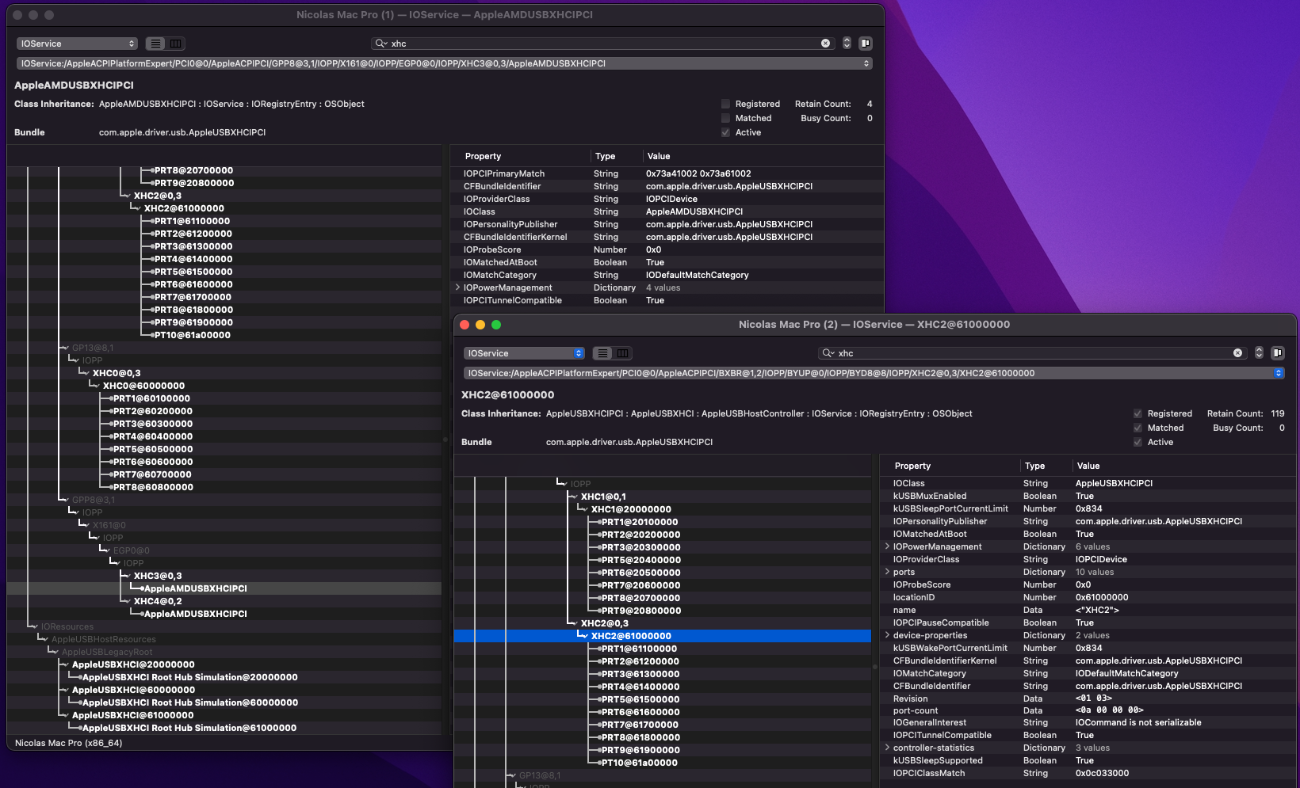This screenshot has width=1300, height=788.
Task: Toggle Matched checkbox in front window
Action: [x=1137, y=428]
